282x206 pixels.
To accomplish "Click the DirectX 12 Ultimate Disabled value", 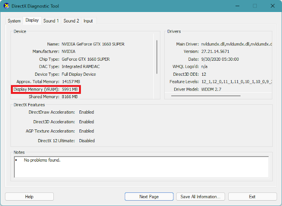I will click(87, 141).
